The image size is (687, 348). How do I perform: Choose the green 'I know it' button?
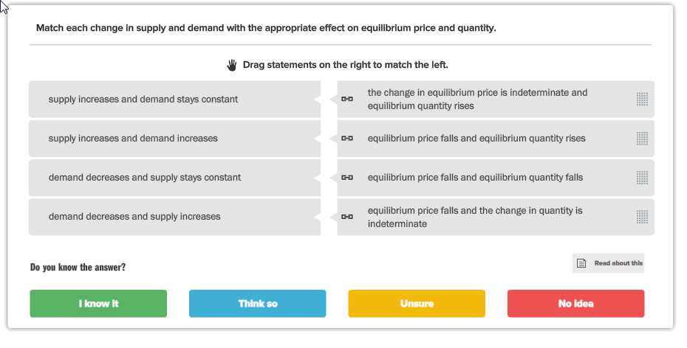pyautogui.click(x=98, y=304)
